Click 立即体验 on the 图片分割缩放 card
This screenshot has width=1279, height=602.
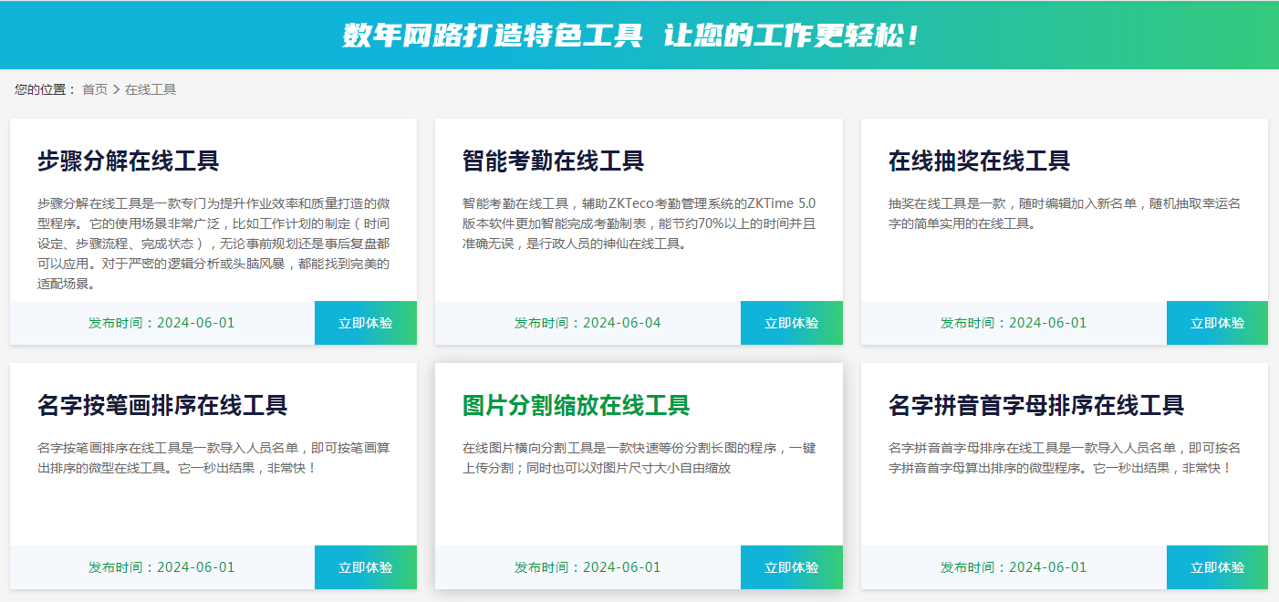tap(791, 566)
